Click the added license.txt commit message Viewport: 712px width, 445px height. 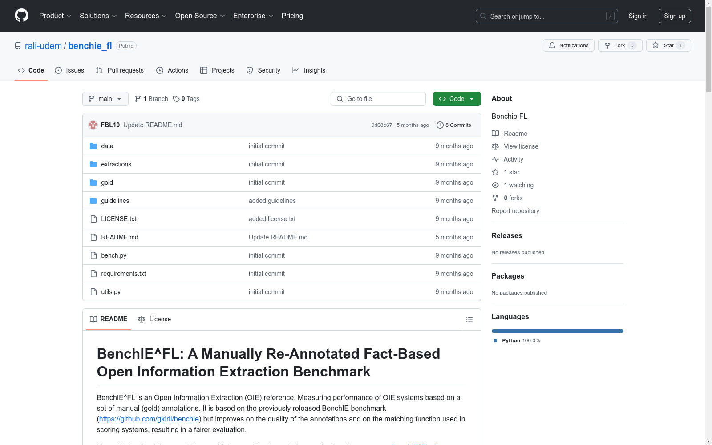pyautogui.click(x=272, y=219)
